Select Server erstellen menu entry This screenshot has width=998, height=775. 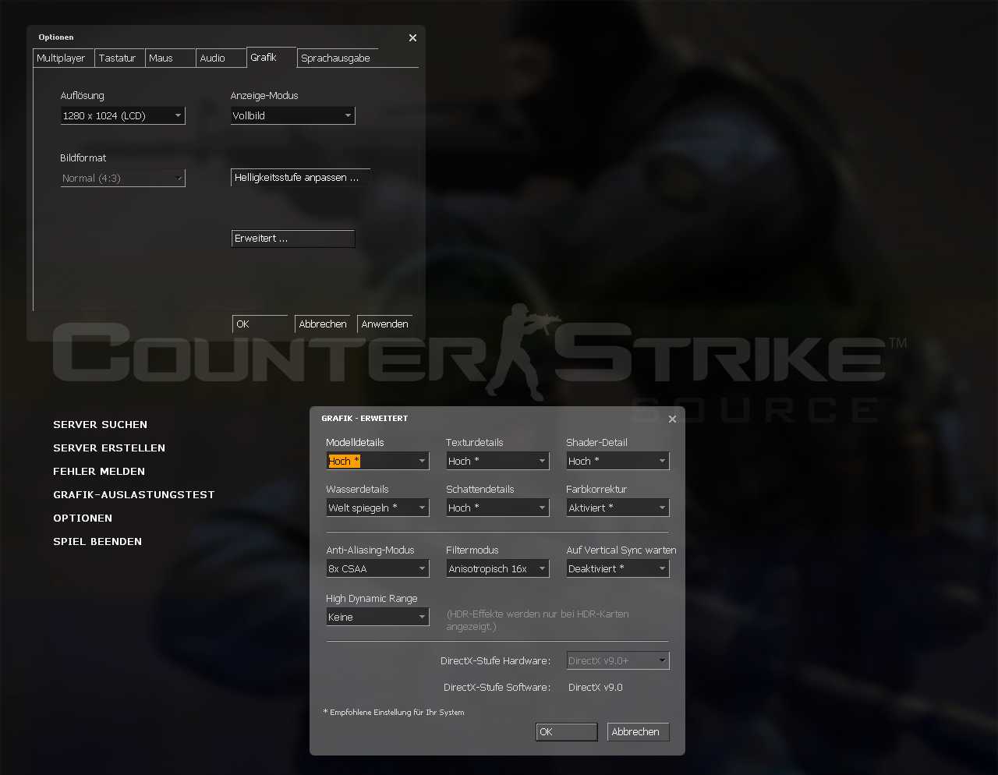pyautogui.click(x=109, y=448)
